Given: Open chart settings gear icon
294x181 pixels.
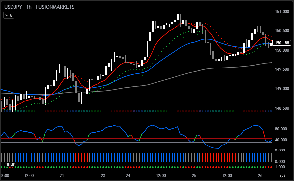Looking at the screenshot, I should [282, 176].
